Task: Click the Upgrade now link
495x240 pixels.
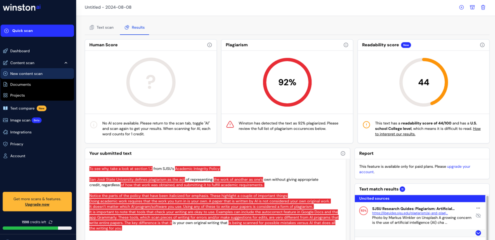Action: coord(37,204)
